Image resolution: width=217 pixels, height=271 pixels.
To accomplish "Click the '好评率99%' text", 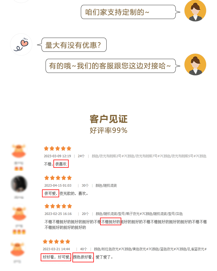I will pos(108,130).
